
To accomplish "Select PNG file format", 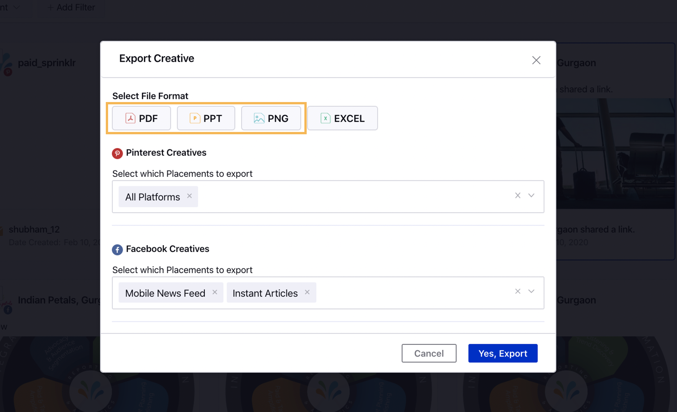I will [271, 118].
